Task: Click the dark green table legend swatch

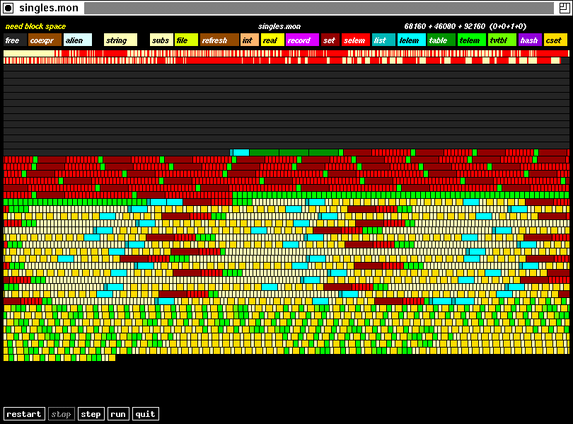Action: 441,40
